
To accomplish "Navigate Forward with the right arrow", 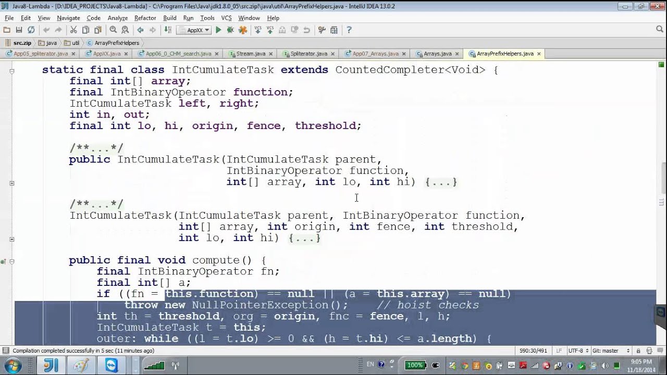I will tap(152, 30).
